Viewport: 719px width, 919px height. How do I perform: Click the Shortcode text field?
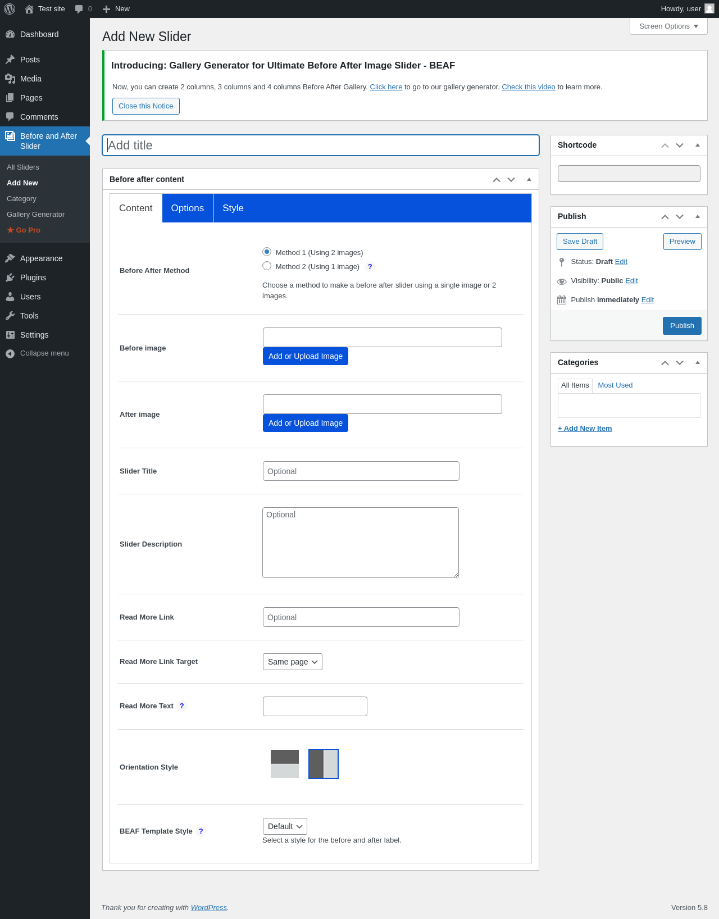coord(629,174)
